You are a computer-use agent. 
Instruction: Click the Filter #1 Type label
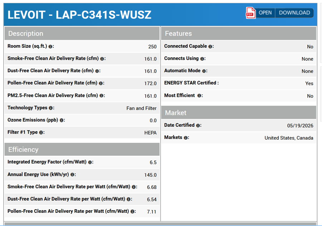pyautogui.click(x=23, y=132)
